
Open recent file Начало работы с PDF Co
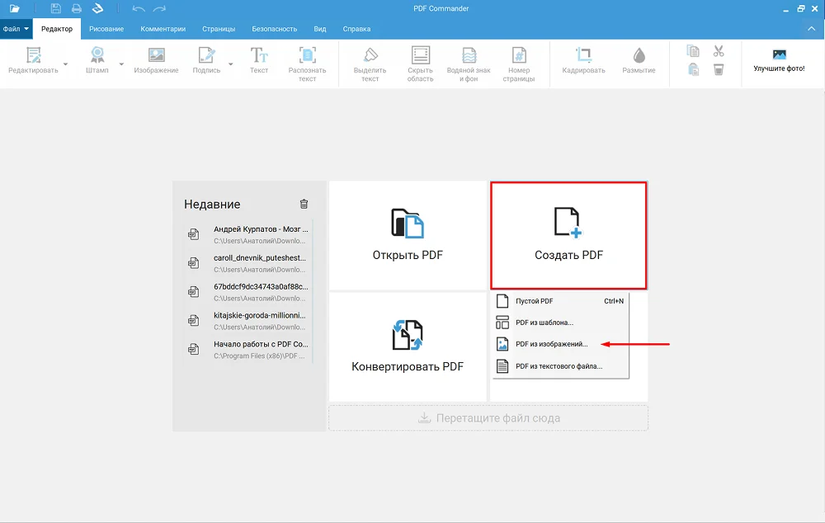[x=247, y=350]
